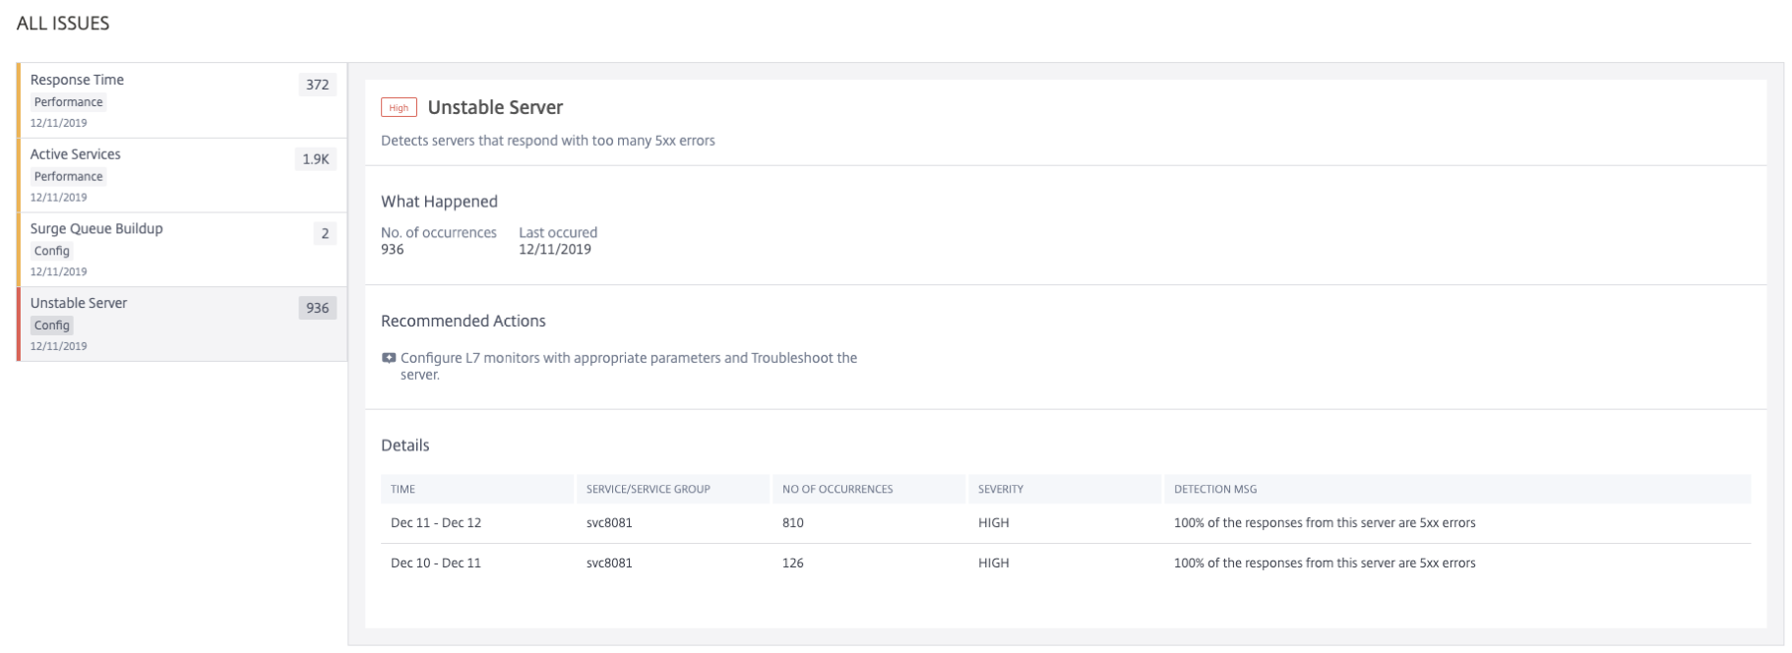This screenshot has width=1792, height=653.
Task: Click the occurrences value 810
Action: [x=793, y=523]
